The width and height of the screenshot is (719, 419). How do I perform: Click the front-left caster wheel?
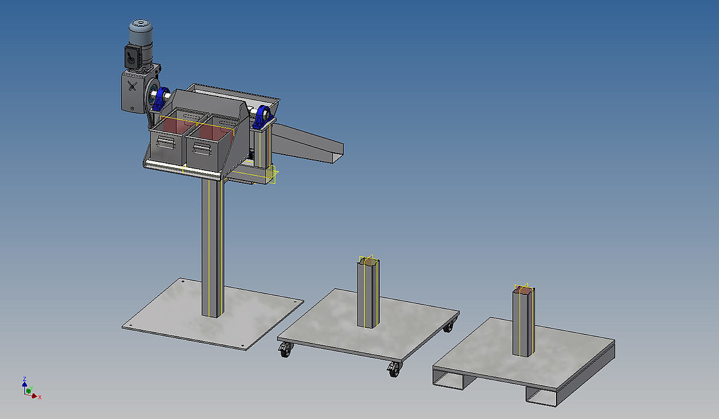[283, 351]
